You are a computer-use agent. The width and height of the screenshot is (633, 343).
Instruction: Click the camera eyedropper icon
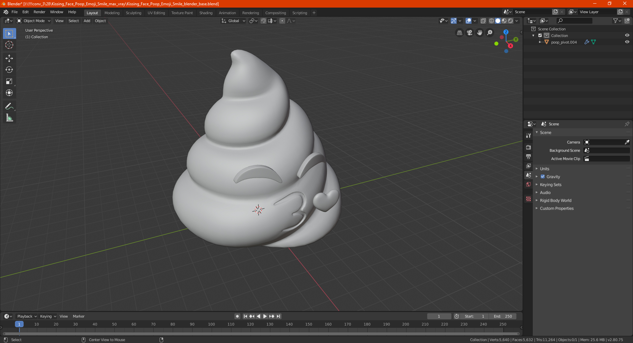627,142
